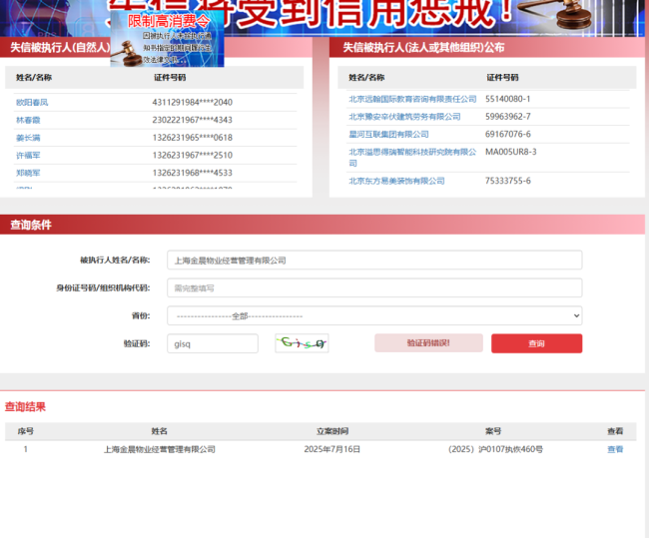Viewport: 649px width, 538px height.
Task: Click the 验证码 text input box
Action: pyautogui.click(x=212, y=343)
